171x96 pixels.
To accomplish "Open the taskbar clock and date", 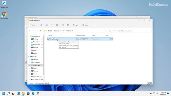I will point(163,93).
